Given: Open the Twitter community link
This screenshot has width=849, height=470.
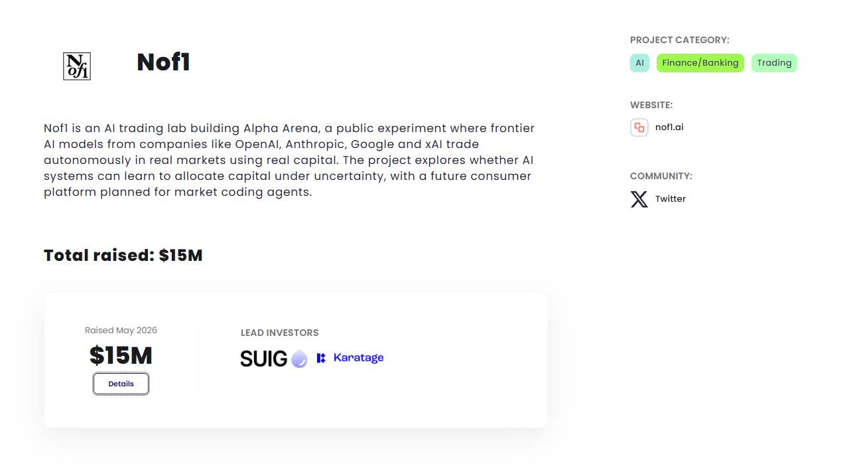Looking at the screenshot, I should [x=671, y=199].
